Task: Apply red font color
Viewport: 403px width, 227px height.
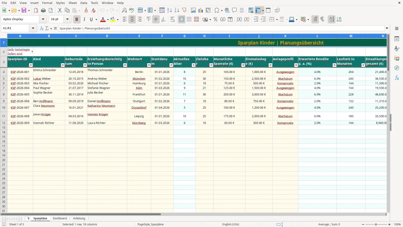Action: point(103,20)
